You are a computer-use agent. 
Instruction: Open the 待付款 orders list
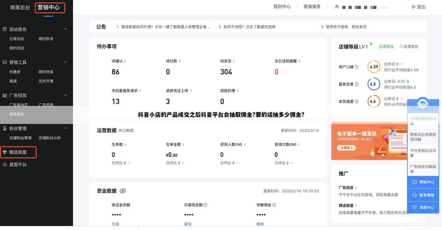[173, 61]
